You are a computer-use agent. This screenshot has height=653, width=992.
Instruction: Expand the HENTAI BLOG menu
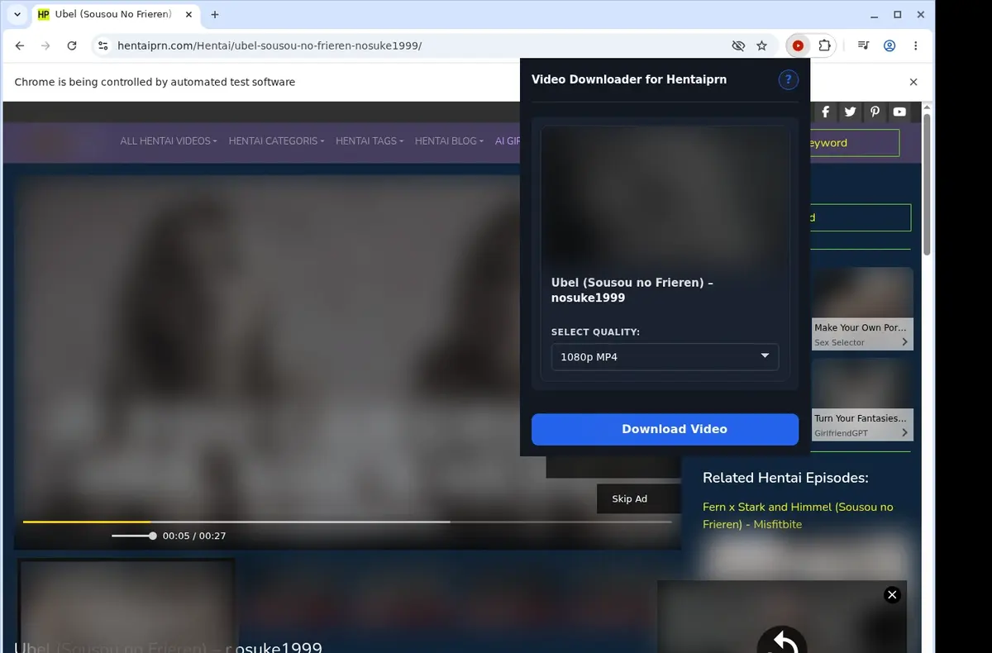(451, 141)
